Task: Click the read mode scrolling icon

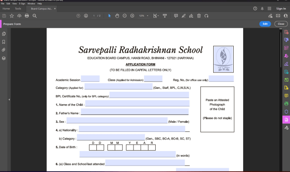Action: (x=165, y=16)
